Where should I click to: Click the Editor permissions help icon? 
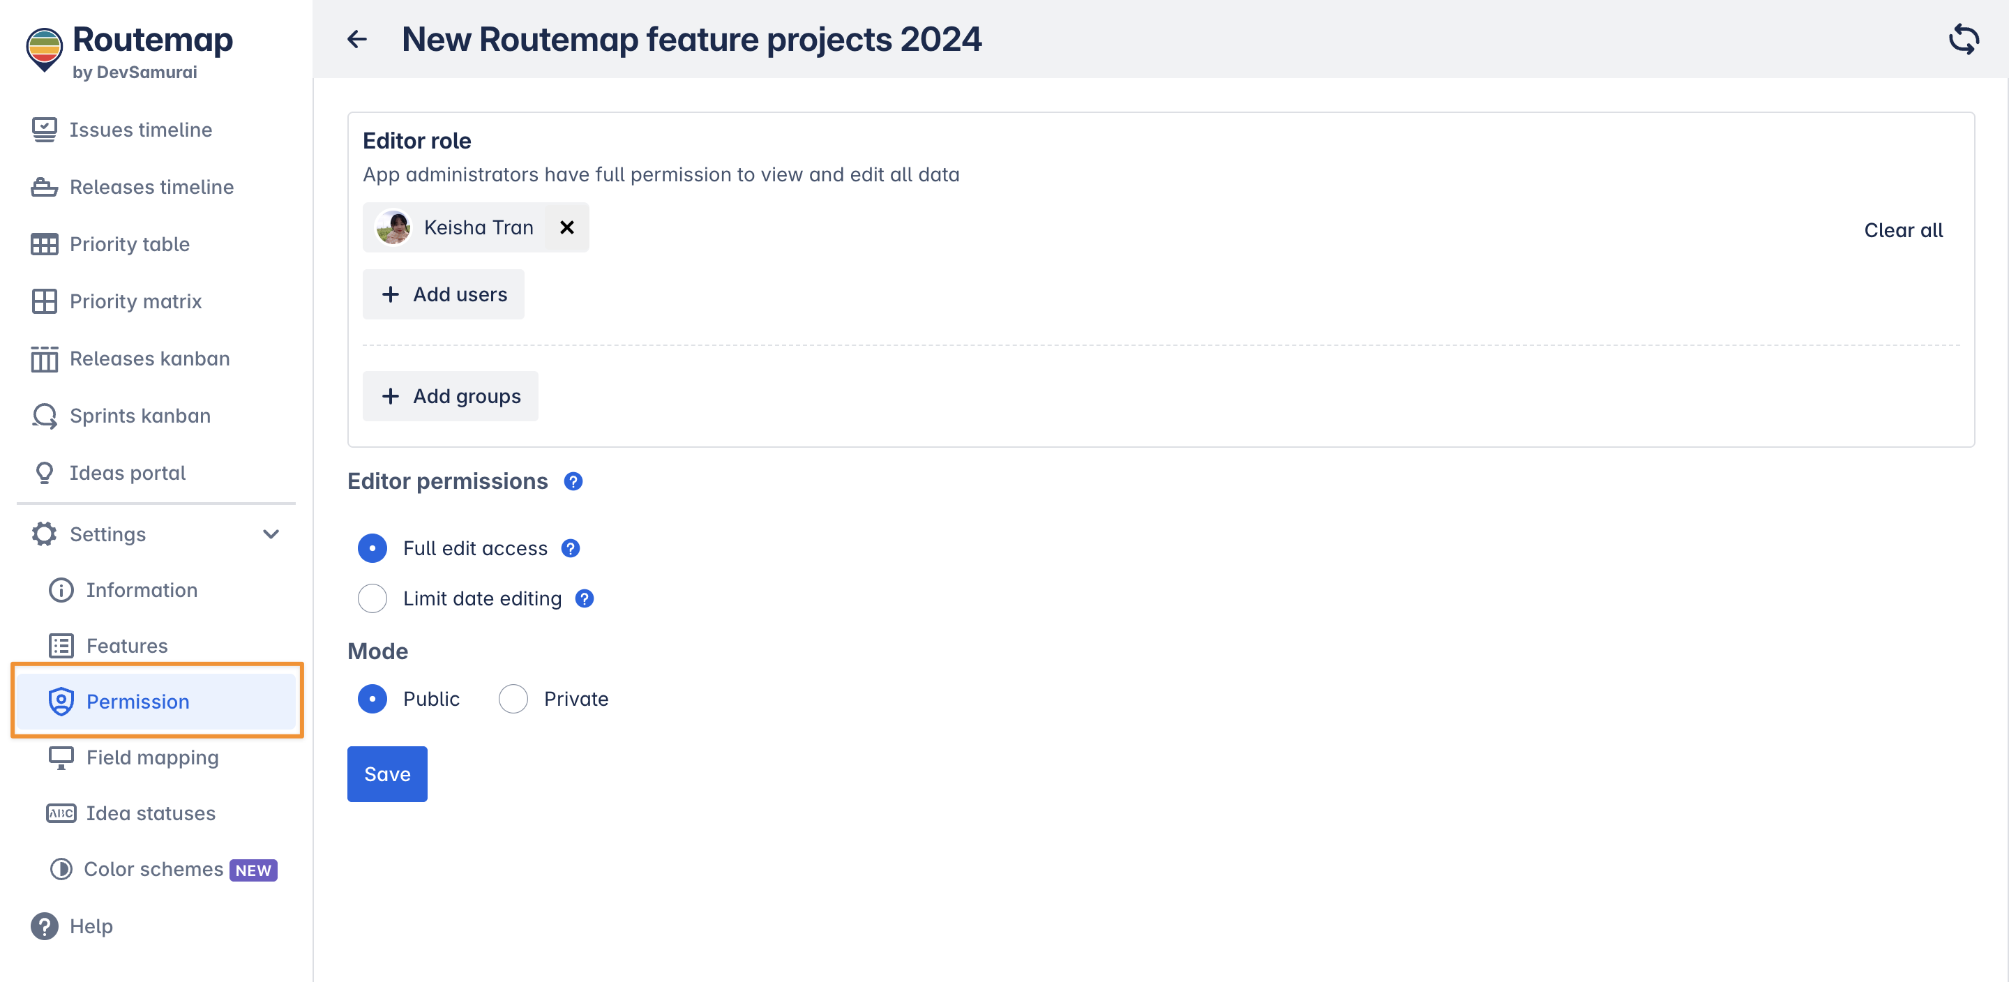click(573, 481)
